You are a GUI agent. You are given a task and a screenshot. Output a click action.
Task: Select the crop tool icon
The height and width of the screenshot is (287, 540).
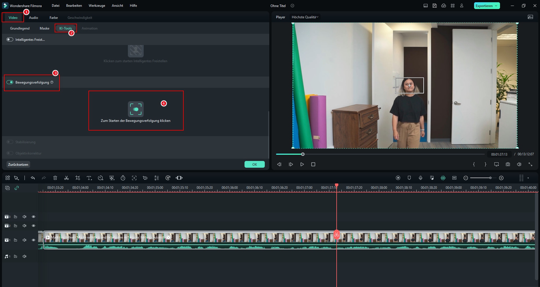tap(78, 178)
